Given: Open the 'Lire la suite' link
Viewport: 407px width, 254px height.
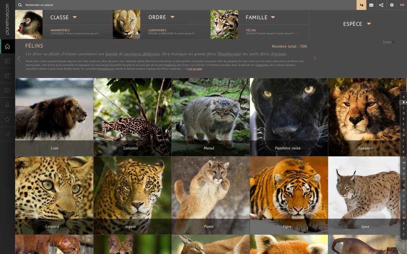Looking at the screenshot, I should [x=194, y=69].
